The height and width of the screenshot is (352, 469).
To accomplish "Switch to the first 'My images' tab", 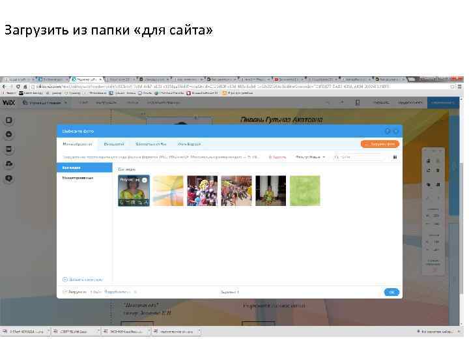I will pyautogui.click(x=77, y=144).
